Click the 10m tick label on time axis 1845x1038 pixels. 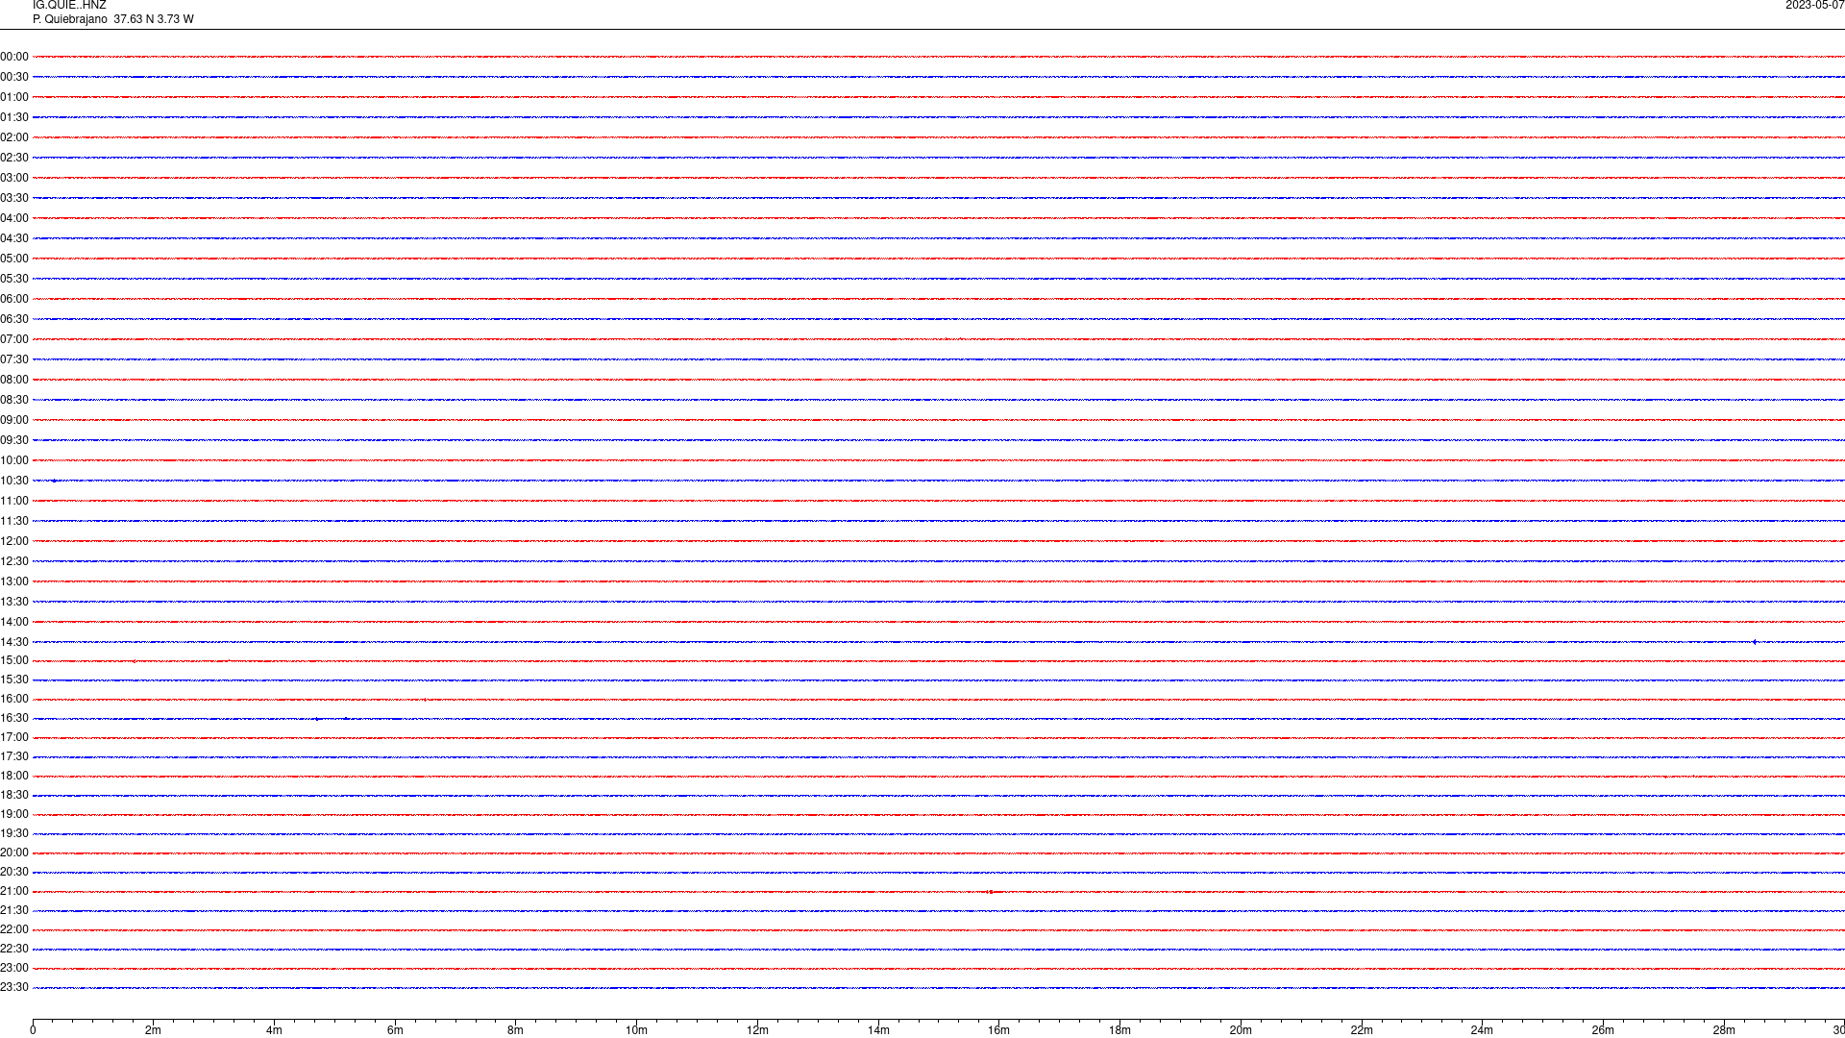point(636,1030)
